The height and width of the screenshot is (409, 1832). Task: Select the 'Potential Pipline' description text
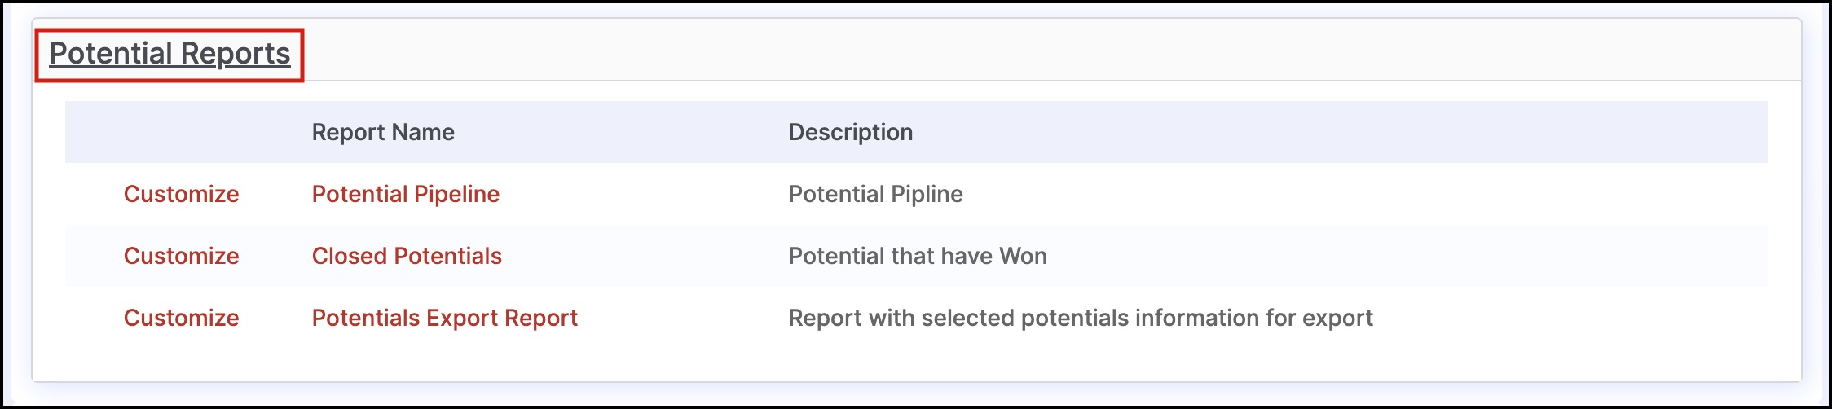pos(875,194)
